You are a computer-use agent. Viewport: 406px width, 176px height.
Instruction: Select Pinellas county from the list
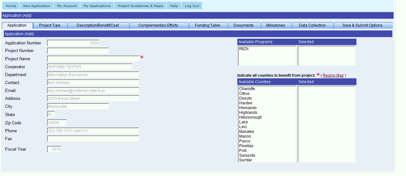[246, 146]
